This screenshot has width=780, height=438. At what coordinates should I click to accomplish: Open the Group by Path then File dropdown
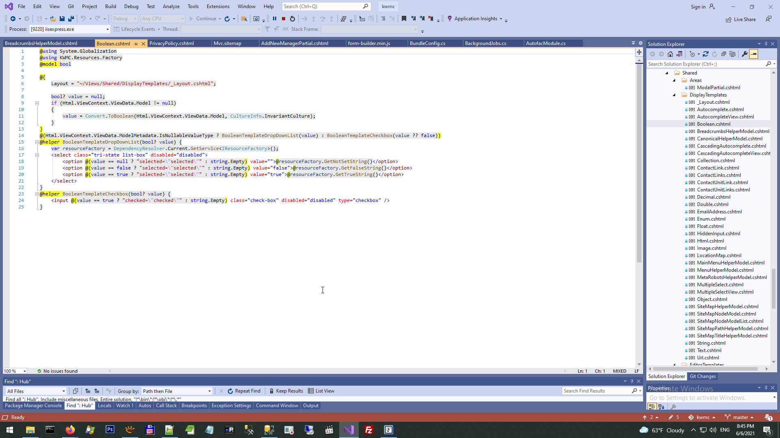click(x=210, y=391)
